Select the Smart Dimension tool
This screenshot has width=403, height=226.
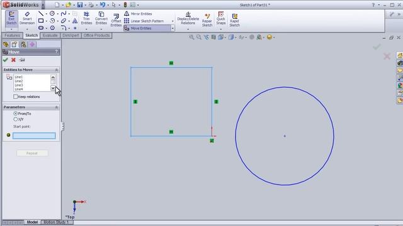click(27, 18)
